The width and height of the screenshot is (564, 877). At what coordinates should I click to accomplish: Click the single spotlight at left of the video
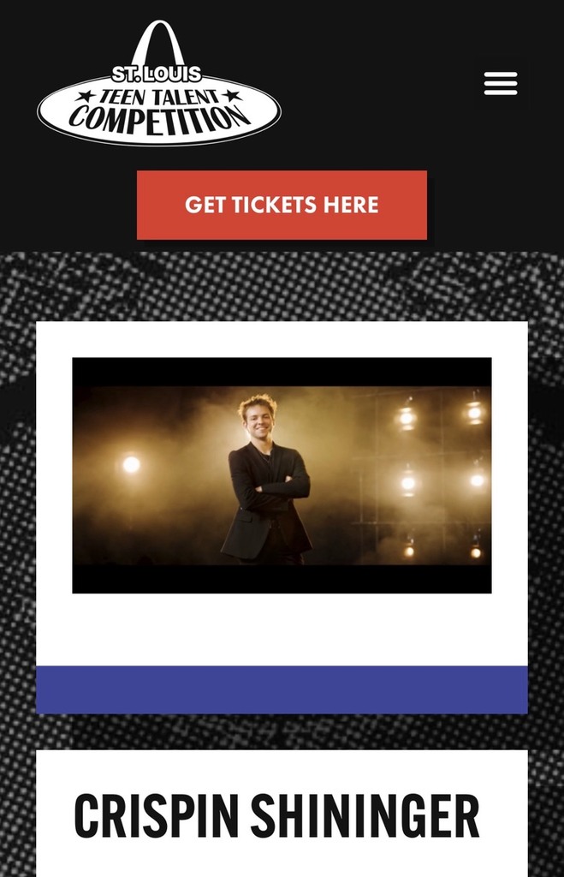click(131, 464)
